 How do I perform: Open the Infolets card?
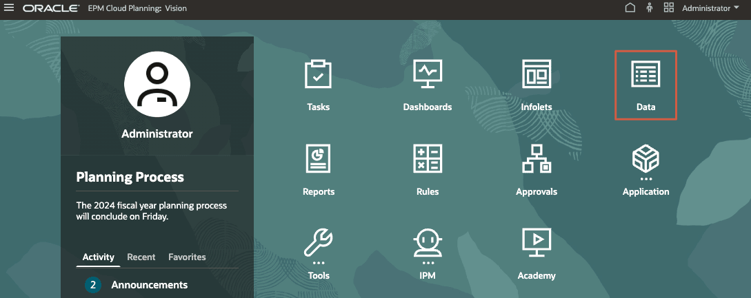tap(537, 85)
